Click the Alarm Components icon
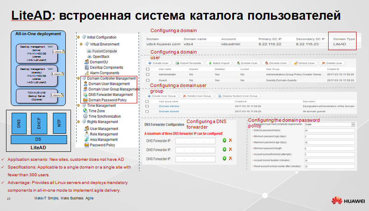The width and height of the screenshot is (369, 211). pos(86,73)
